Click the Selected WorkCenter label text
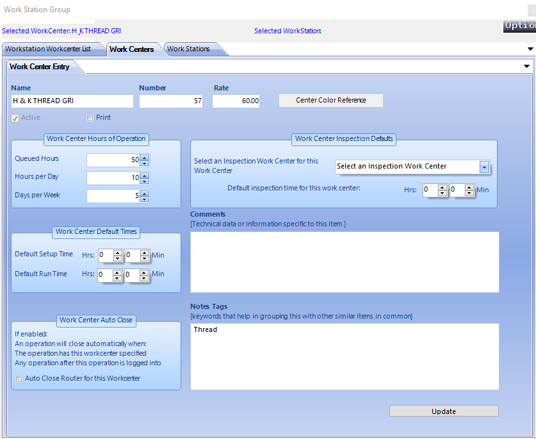This screenshot has width=536, height=439. pos(61,31)
